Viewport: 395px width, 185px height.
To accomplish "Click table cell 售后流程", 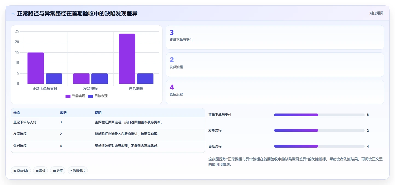I will click(20, 146).
